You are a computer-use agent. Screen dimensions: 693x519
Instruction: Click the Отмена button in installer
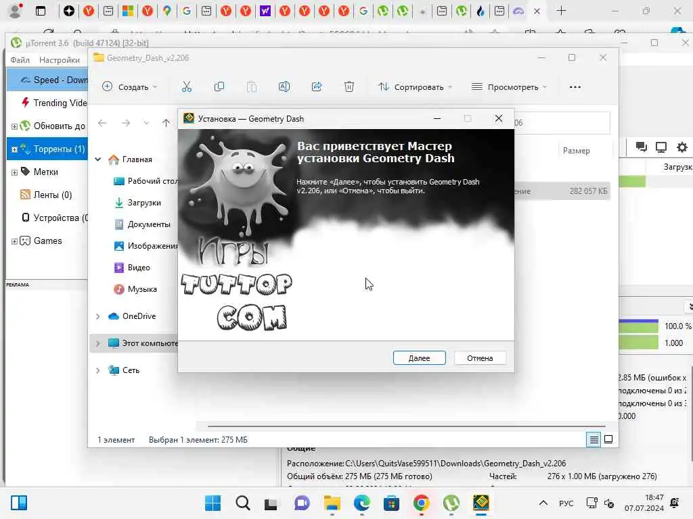[480, 358]
